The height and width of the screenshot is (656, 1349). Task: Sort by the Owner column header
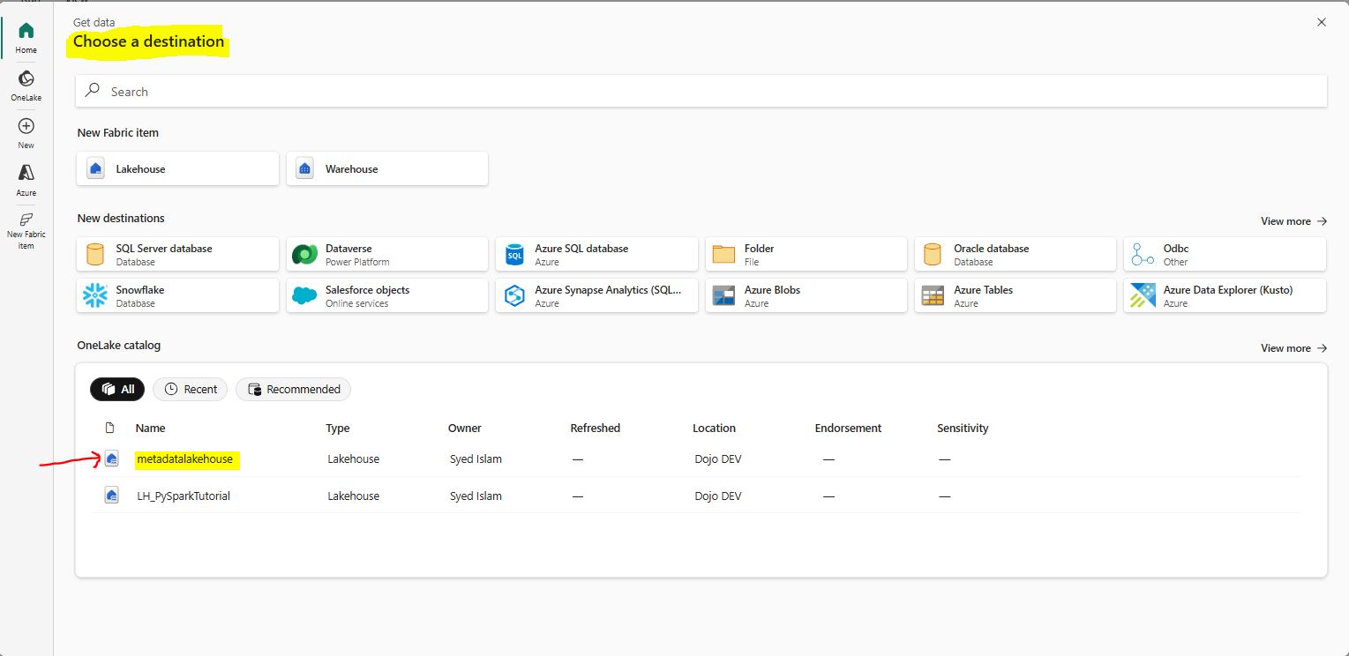coord(465,429)
